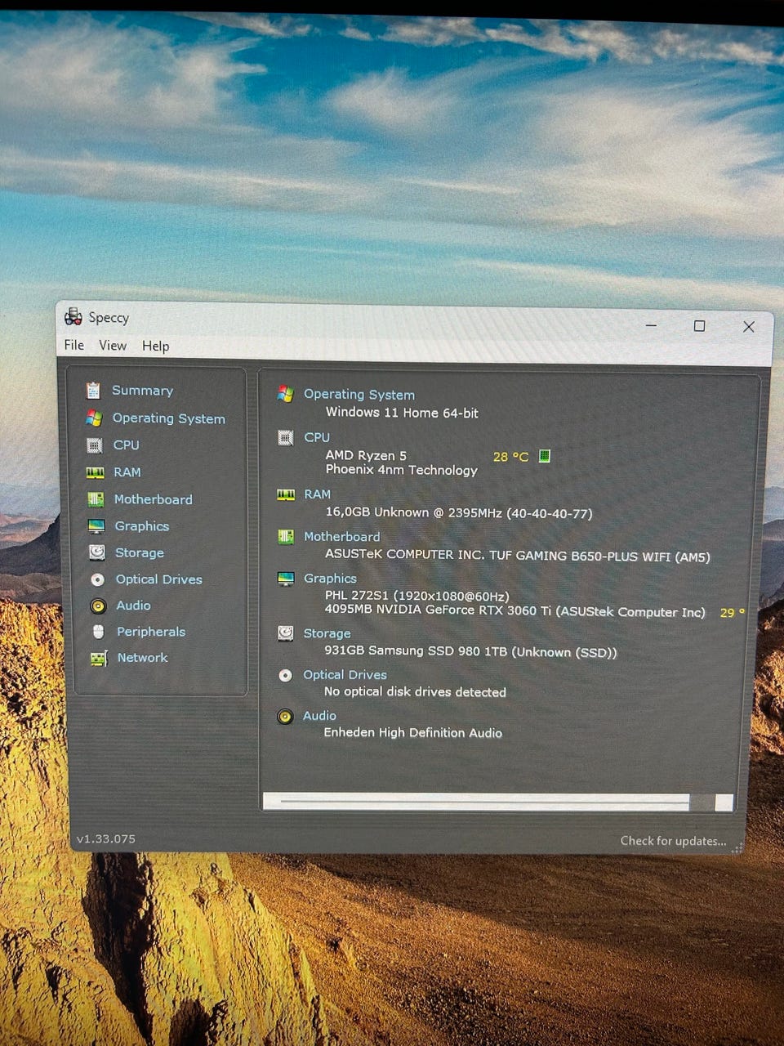Go to CPU section in sidebar
Viewport: 784px width, 1046px height.
127,445
